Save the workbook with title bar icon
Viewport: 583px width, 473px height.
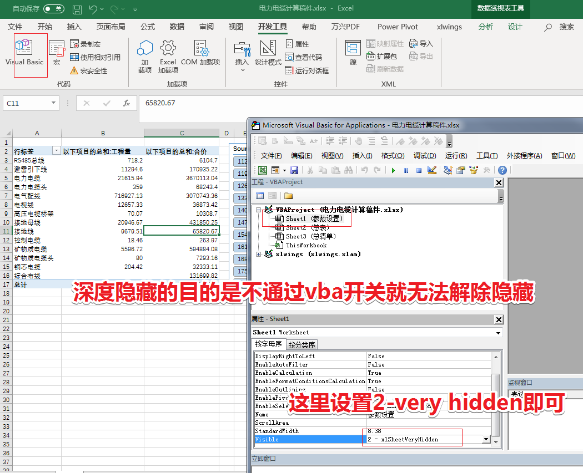tap(77, 9)
